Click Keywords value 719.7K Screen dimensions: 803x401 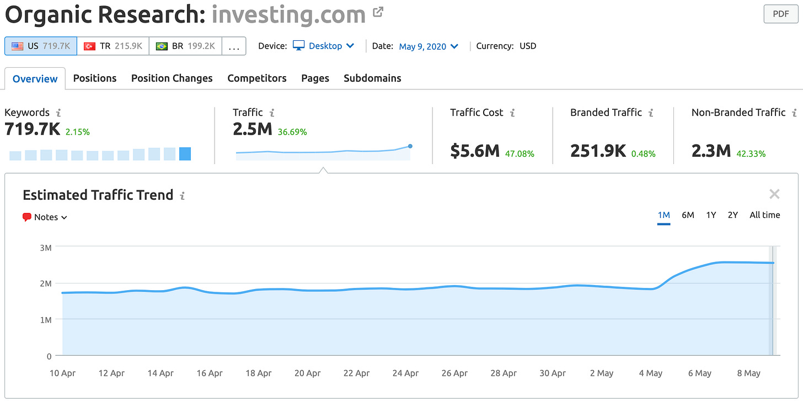(32, 130)
